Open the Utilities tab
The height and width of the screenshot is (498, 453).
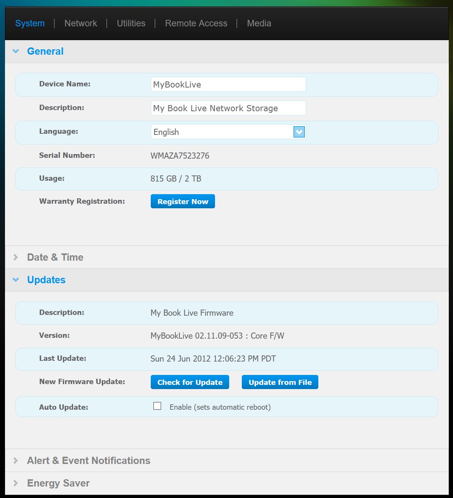click(131, 23)
